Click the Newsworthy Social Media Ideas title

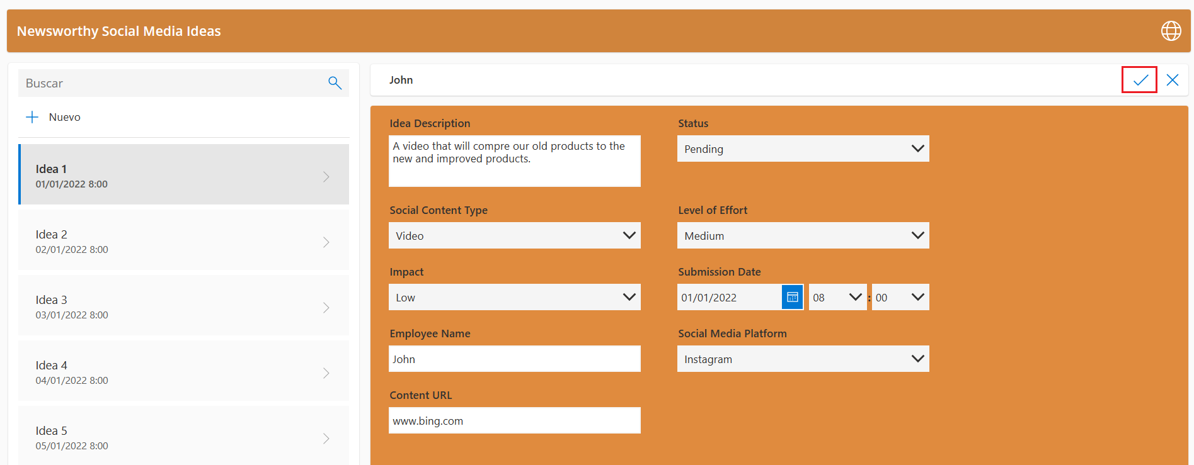click(119, 31)
